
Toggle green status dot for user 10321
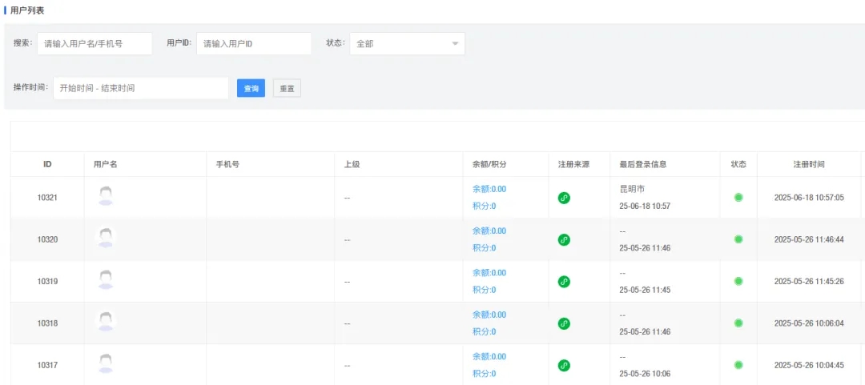click(738, 198)
